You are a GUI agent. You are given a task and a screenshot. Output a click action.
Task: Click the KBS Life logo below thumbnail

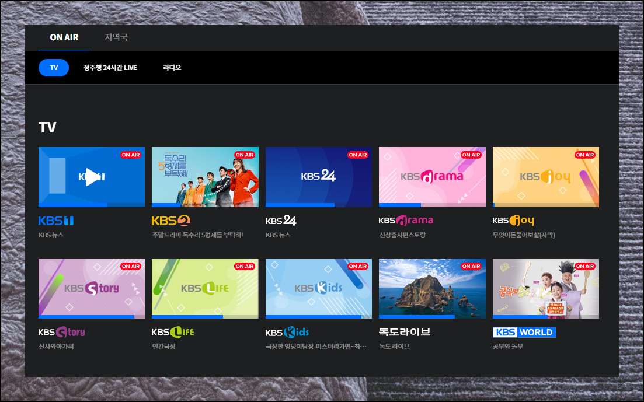173,332
